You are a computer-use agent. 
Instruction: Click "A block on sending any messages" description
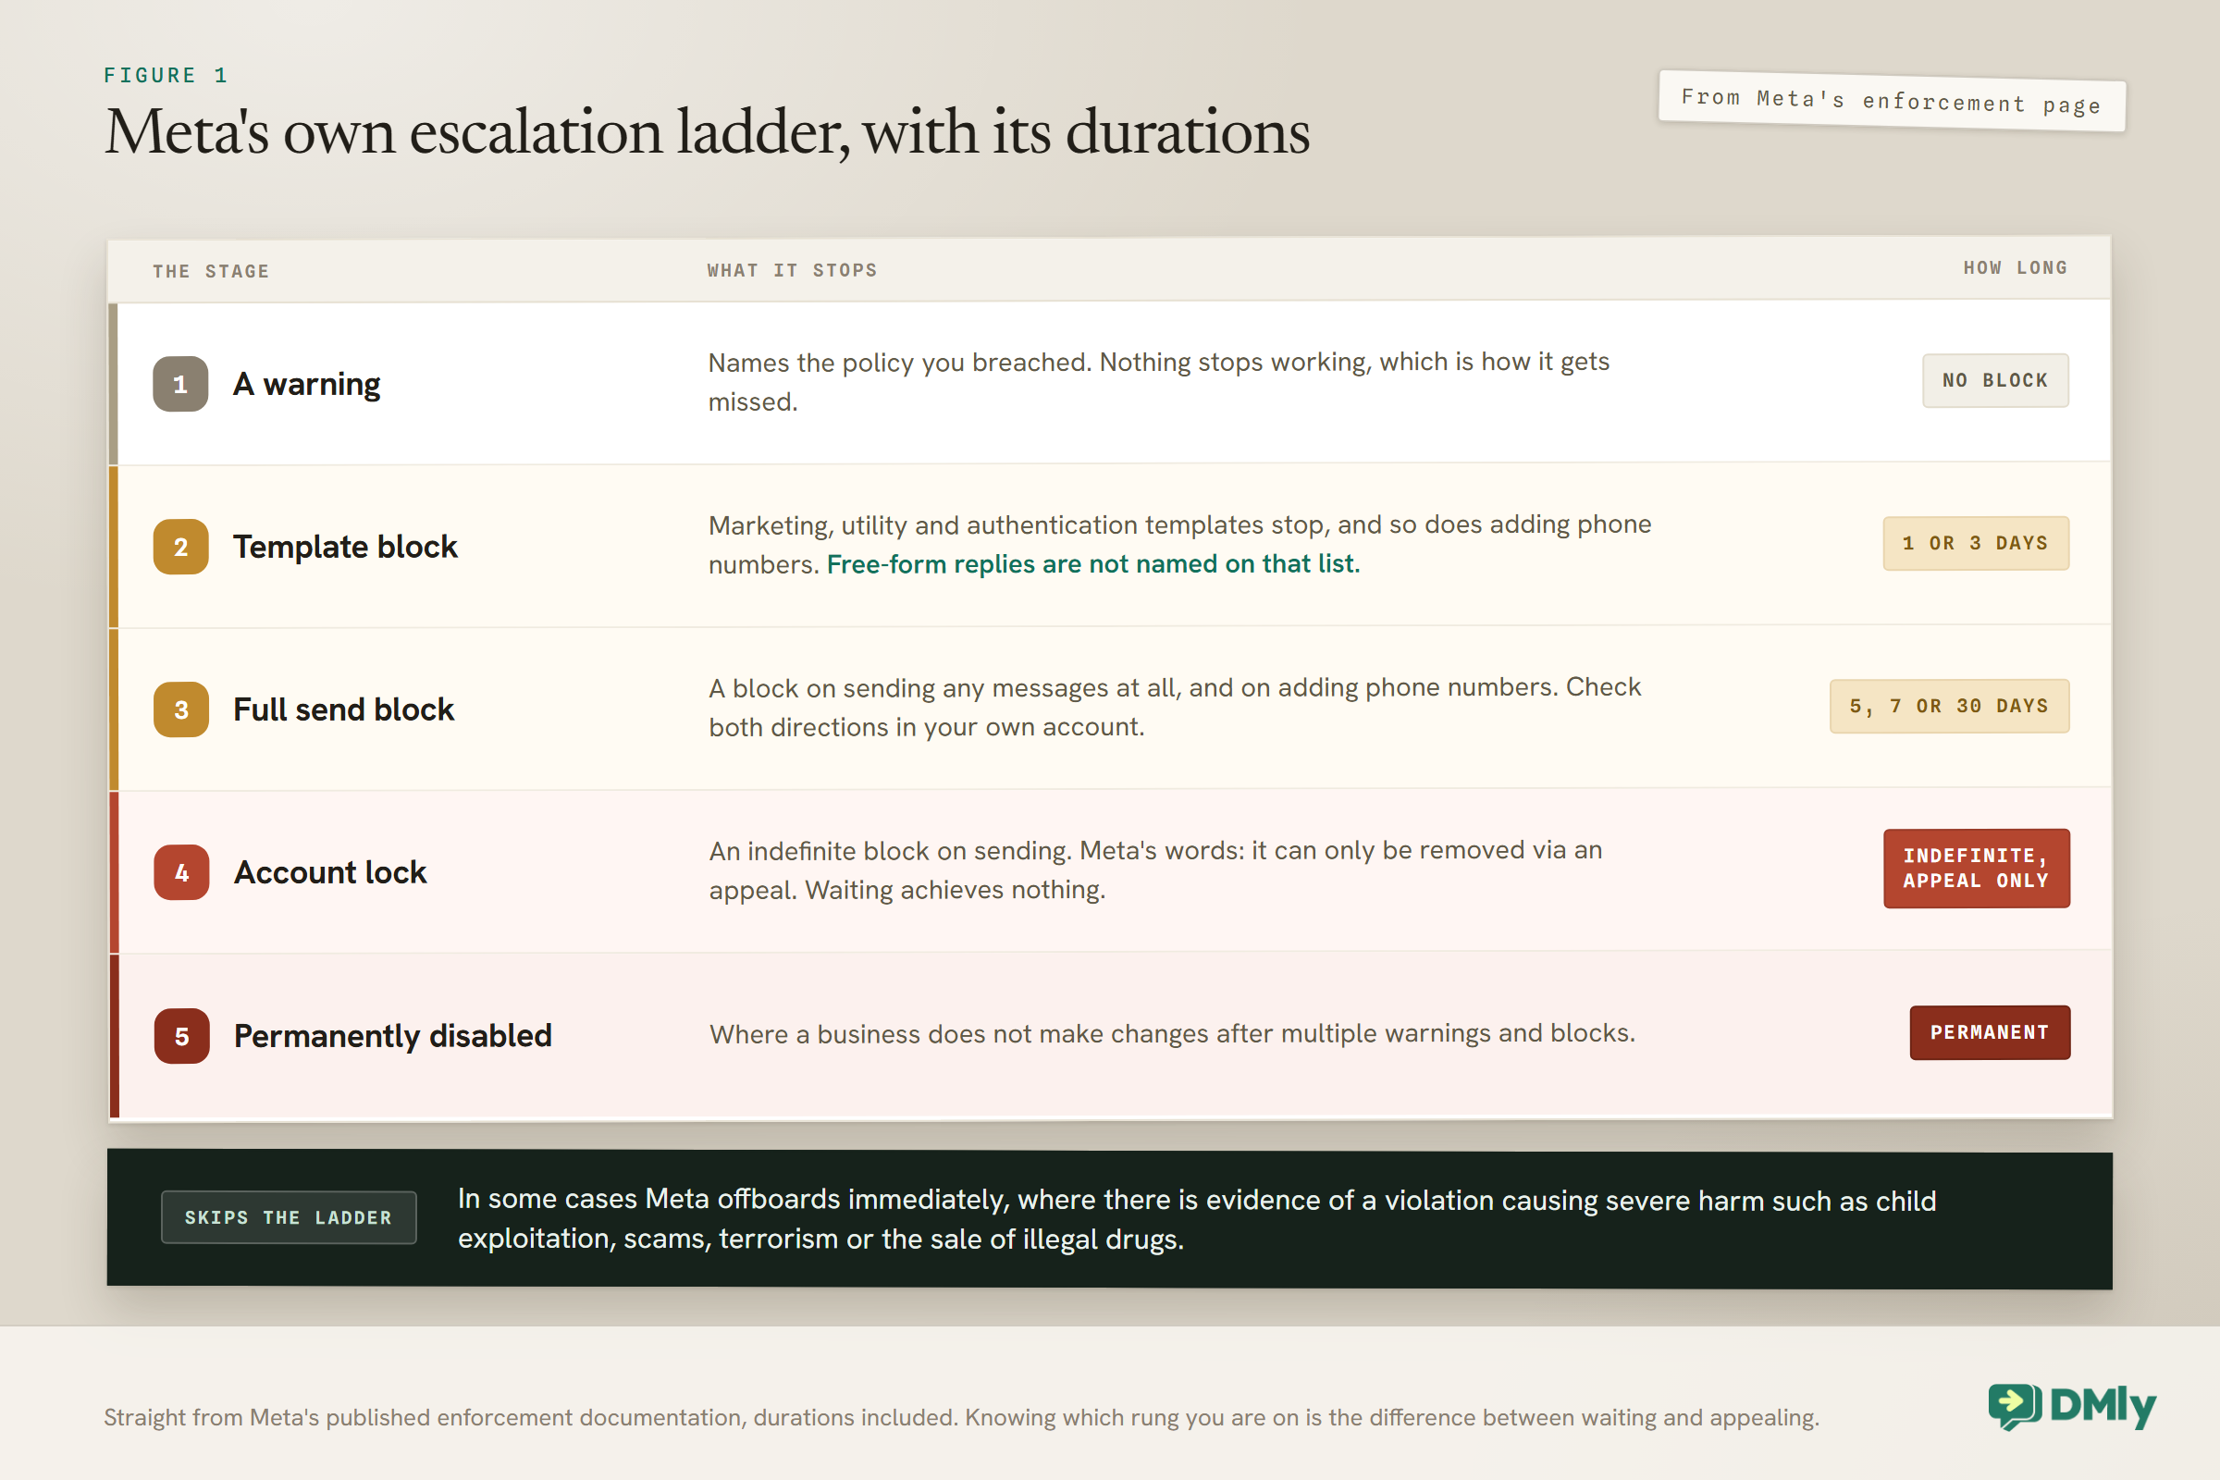(x=1175, y=707)
